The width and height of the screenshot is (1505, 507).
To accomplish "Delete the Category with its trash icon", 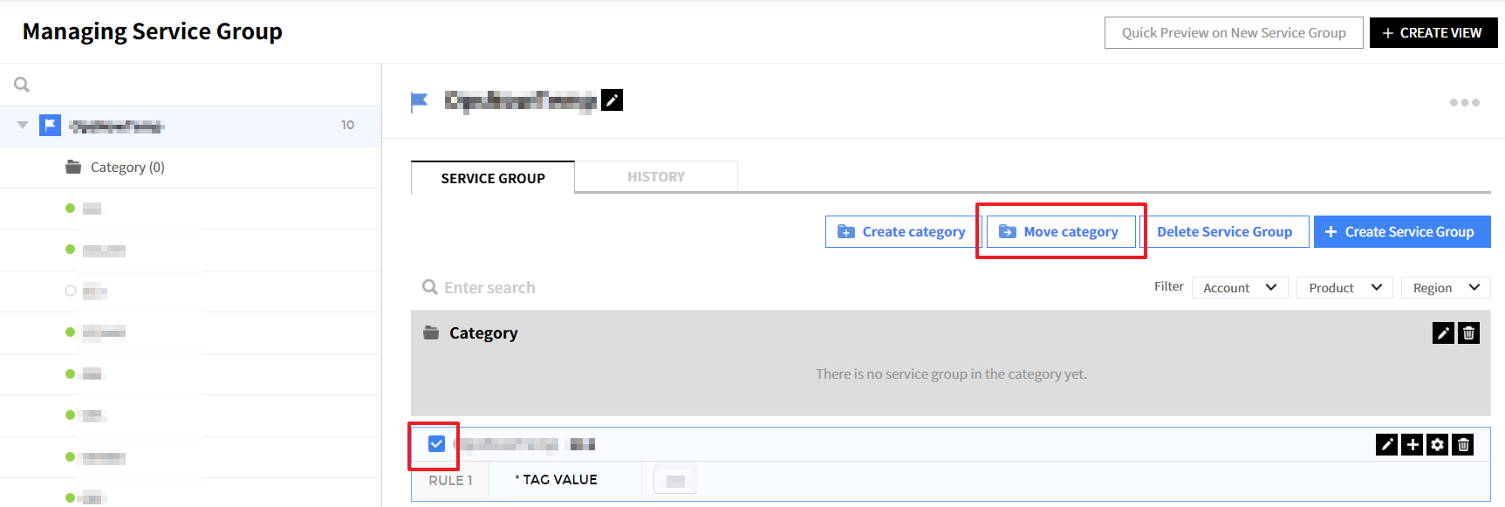I will (x=1468, y=333).
